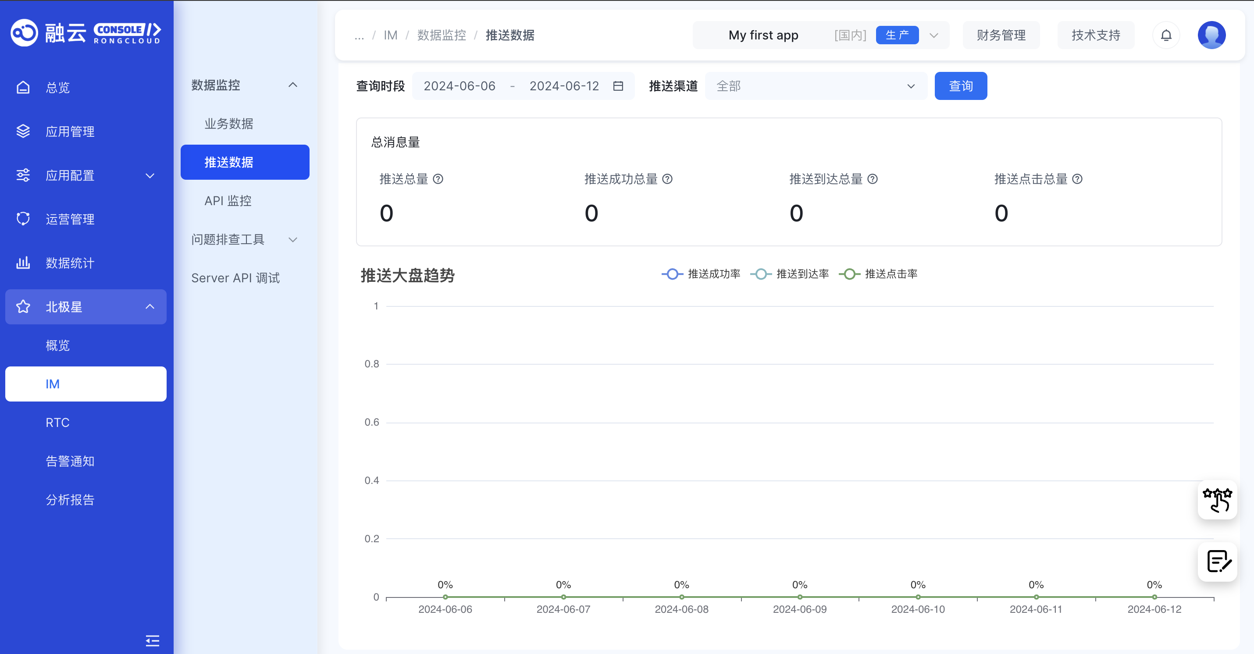The height and width of the screenshot is (654, 1254).
Task: Click the IM breadcrumb link
Action: (x=390, y=36)
